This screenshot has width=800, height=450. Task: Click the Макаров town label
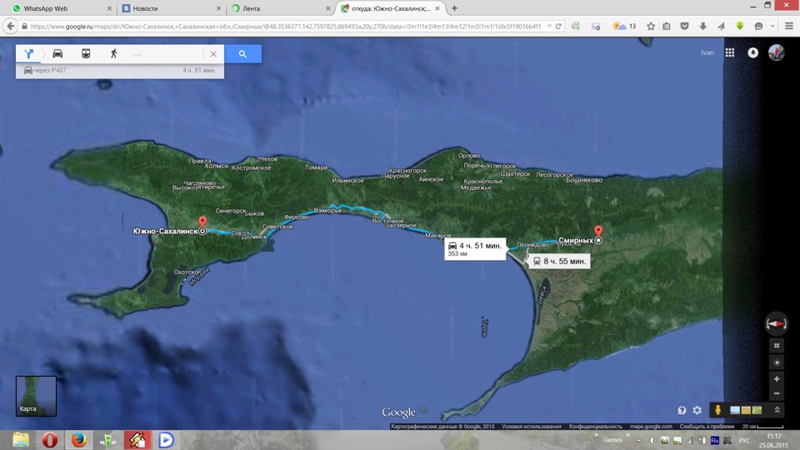pyautogui.click(x=437, y=235)
